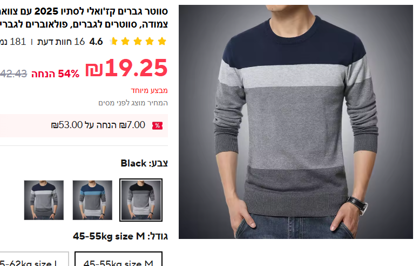Select the Black sweater color thumbnail
Viewport: 419px width, 266px height.
(x=141, y=200)
